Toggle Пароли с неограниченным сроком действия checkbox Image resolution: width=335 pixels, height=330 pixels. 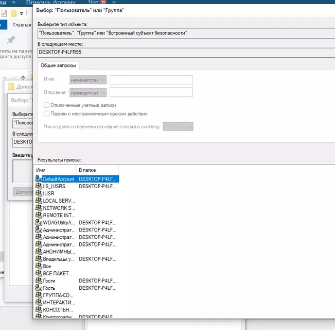47,113
